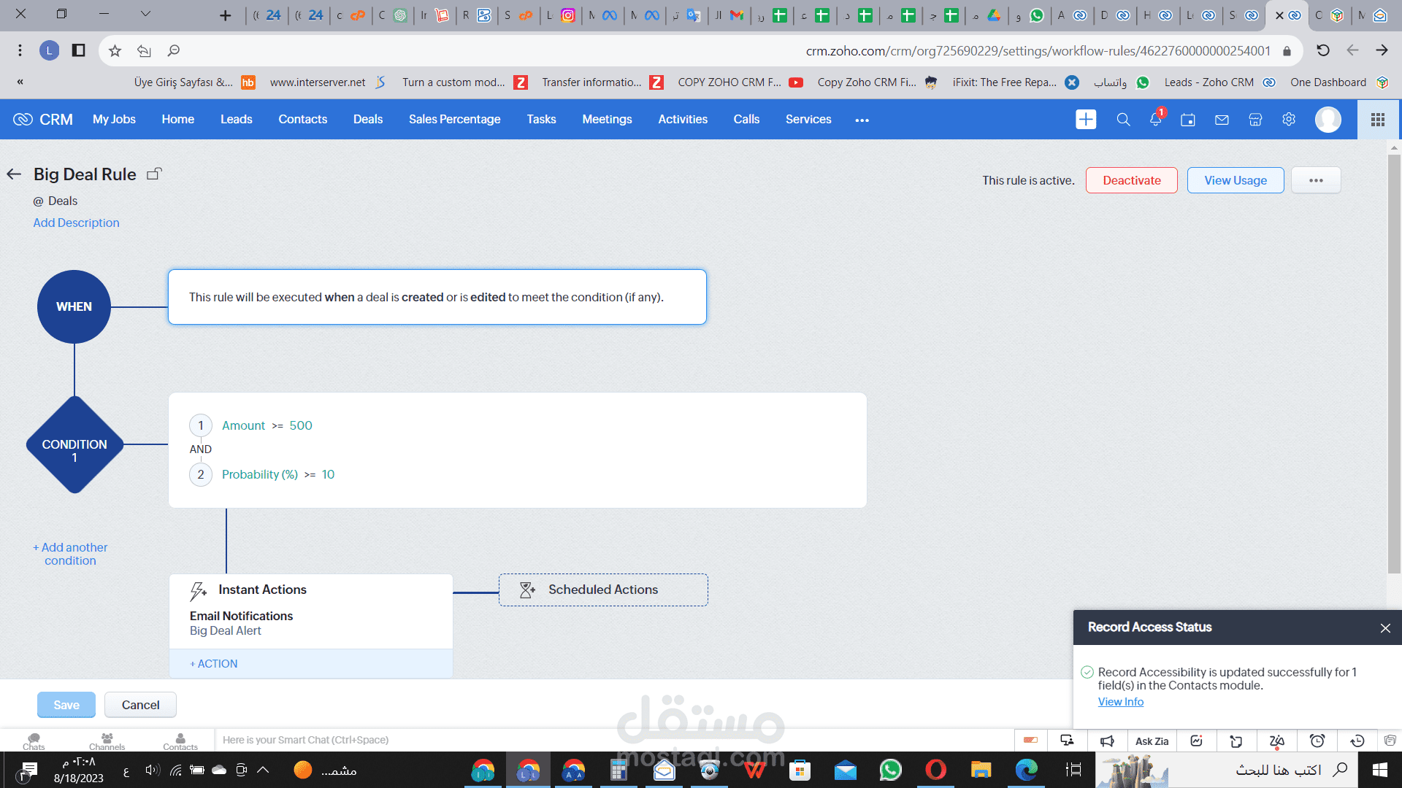This screenshot has height=788, width=1402.
Task: Expand the Scheduled Actions box
Action: click(x=603, y=590)
